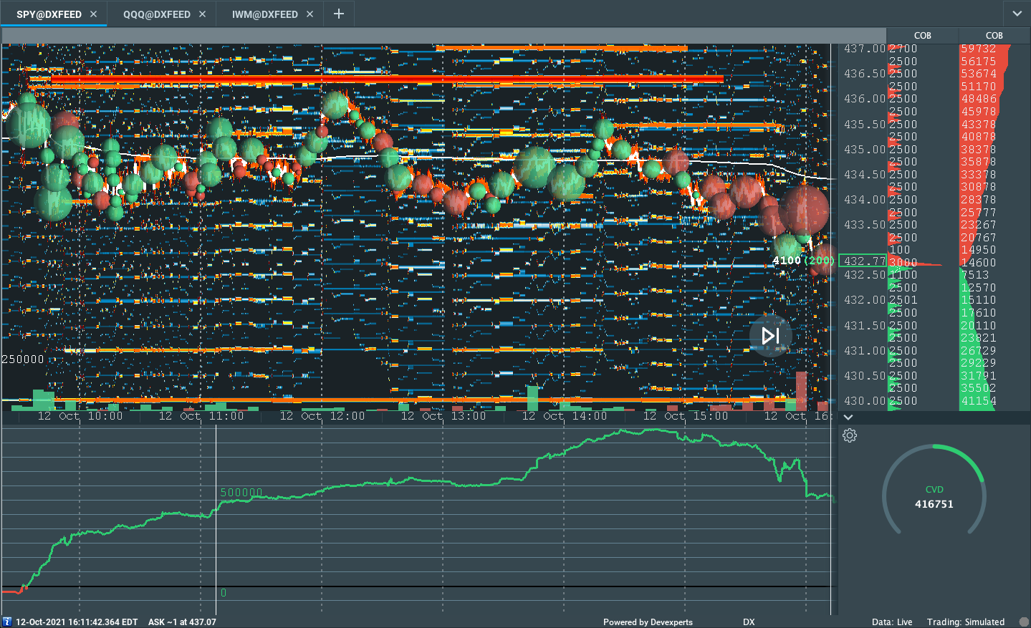Click the 431.50 price level label

pyautogui.click(x=865, y=326)
